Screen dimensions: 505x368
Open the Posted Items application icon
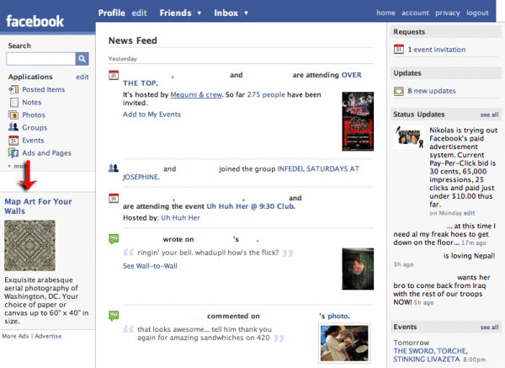click(13, 90)
